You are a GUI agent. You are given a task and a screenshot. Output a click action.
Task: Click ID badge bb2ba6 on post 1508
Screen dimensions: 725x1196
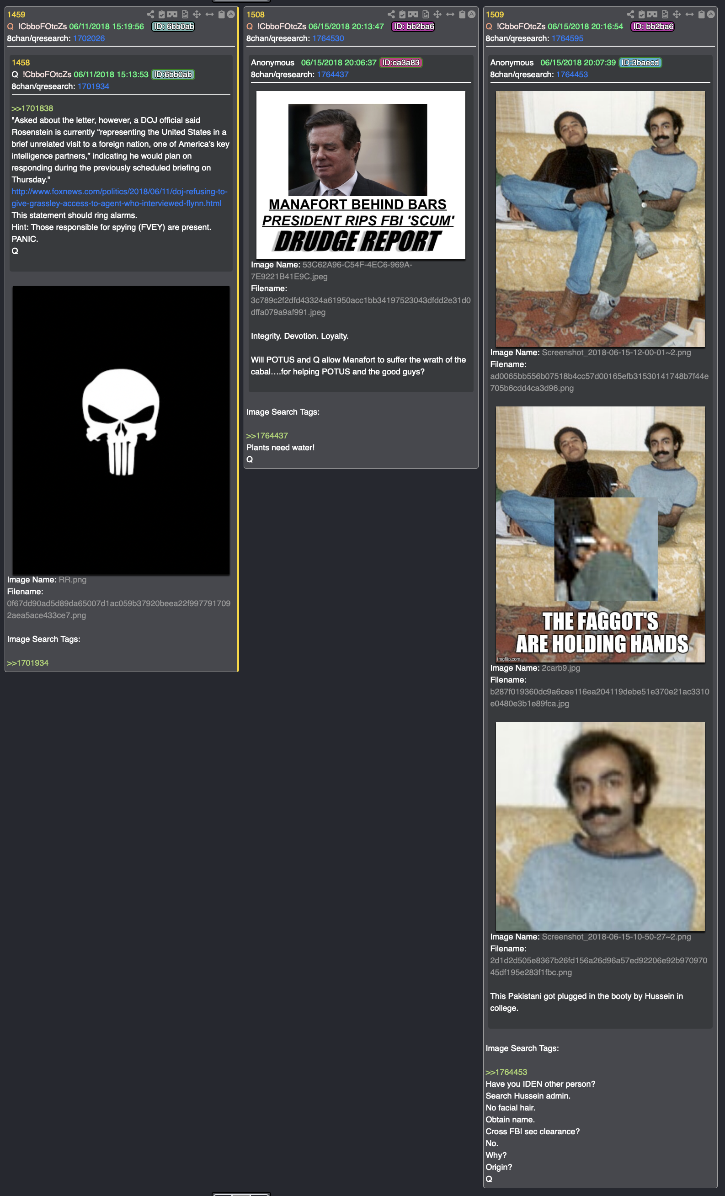(413, 27)
